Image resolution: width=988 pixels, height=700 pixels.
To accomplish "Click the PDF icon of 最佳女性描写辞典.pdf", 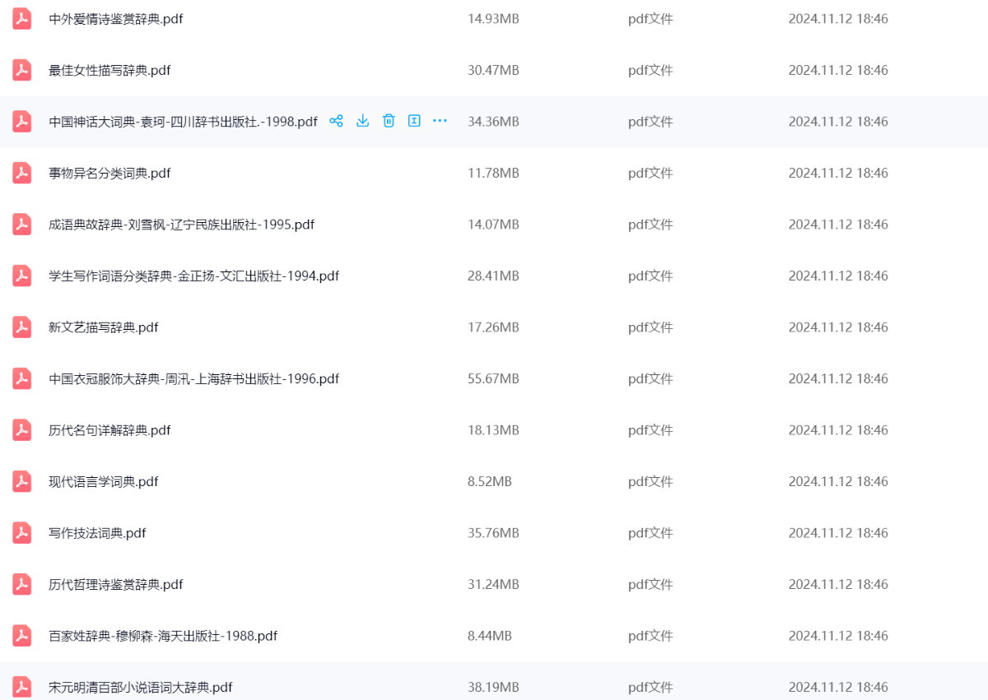I will click(x=21, y=70).
